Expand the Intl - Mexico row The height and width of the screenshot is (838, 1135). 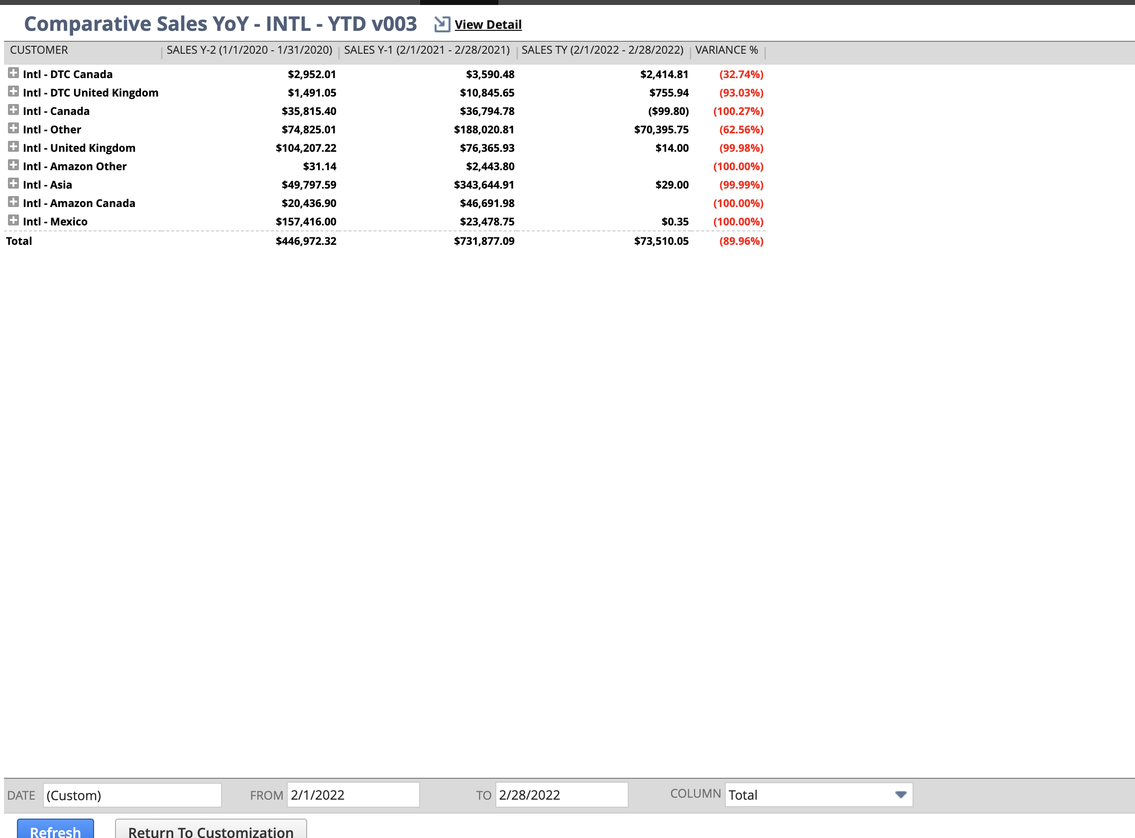pos(14,220)
